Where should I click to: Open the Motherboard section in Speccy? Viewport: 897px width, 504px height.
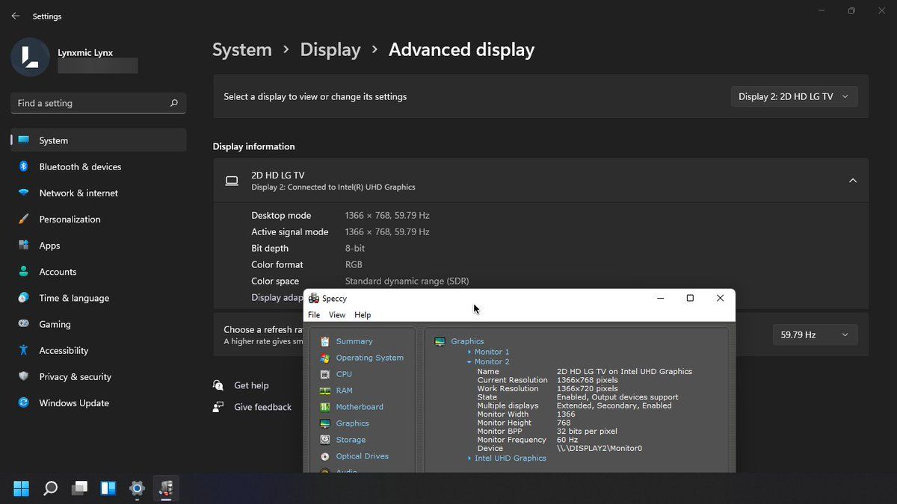pos(359,407)
